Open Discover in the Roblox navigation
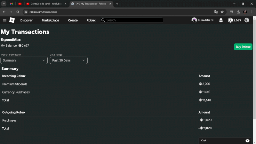The height and width of the screenshot is (144, 256). pyautogui.click(x=27, y=20)
